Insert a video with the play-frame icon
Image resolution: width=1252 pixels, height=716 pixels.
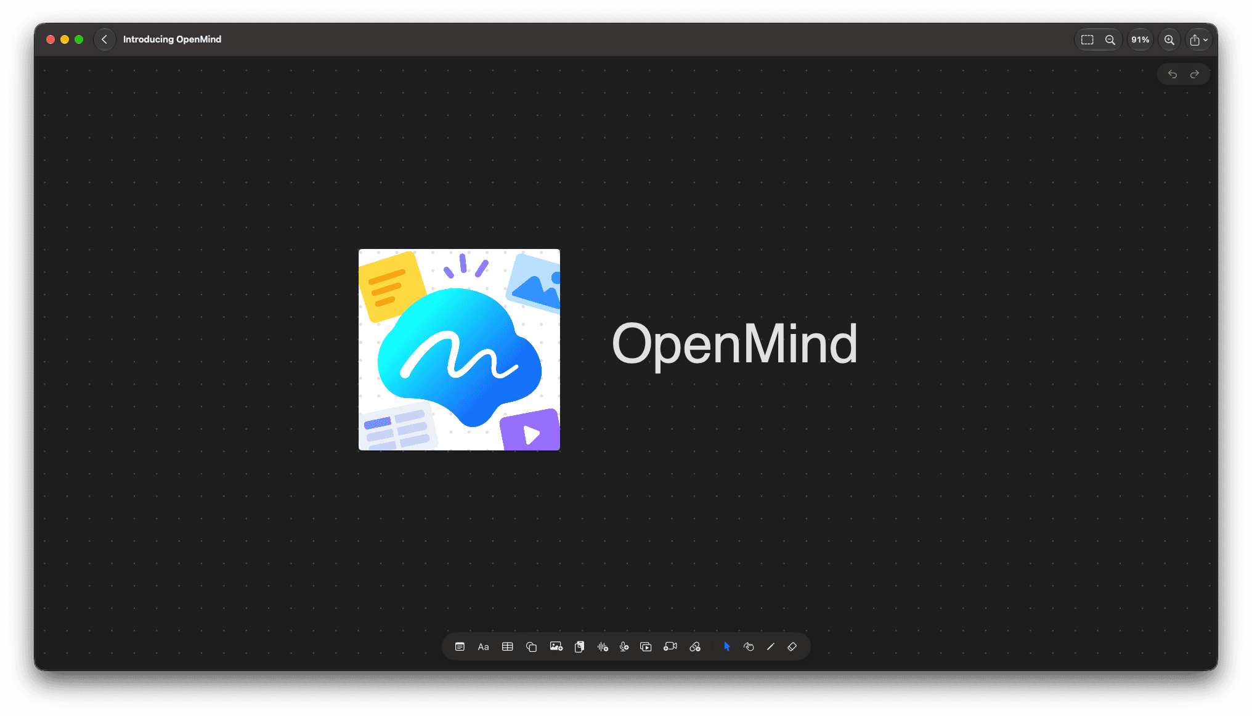646,646
